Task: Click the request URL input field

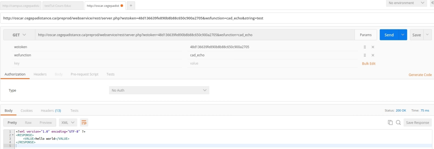Action: (x=195, y=35)
